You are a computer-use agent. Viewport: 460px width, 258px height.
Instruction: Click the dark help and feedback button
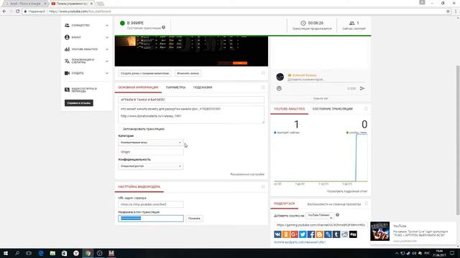(79, 103)
